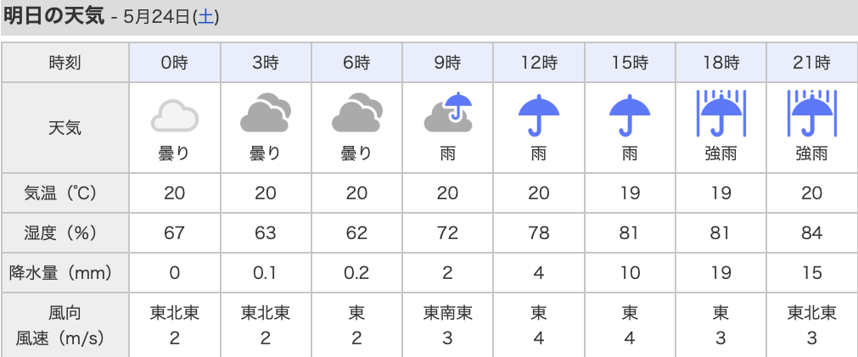The height and width of the screenshot is (357, 858).
Task: Click the 降水量（mm） row label
Action: 65,272
